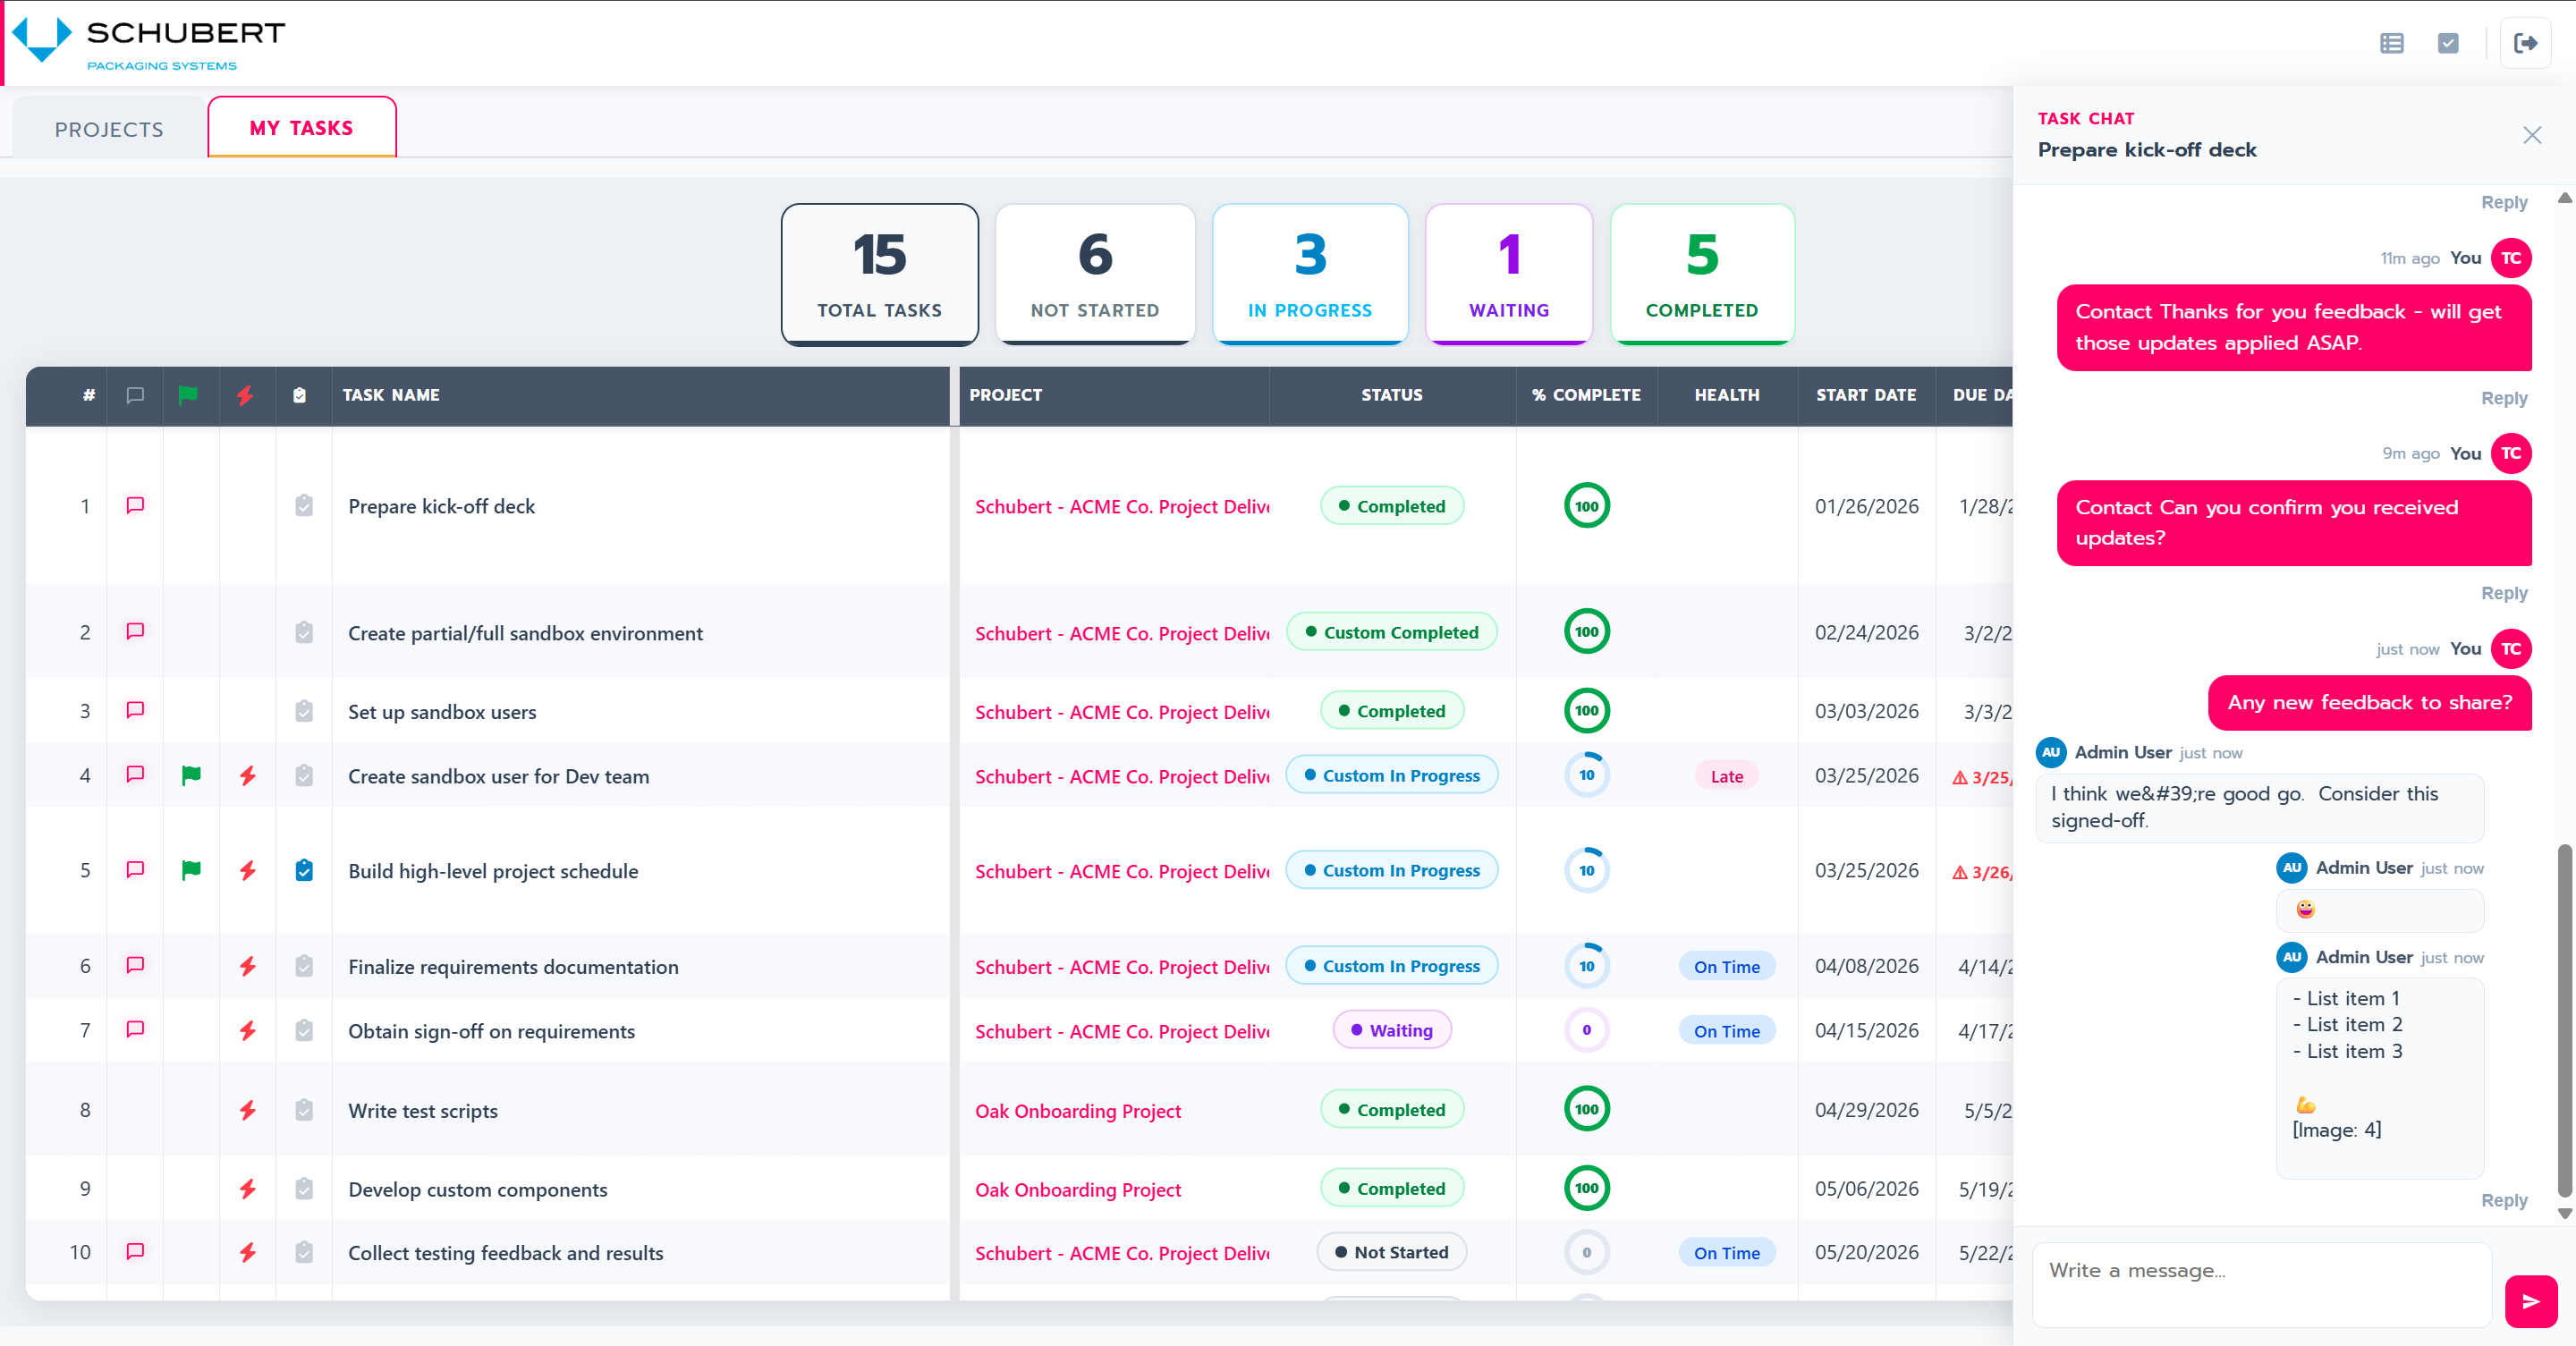Click the logout icon button
This screenshot has height=1346, width=2576.
coord(2524,43)
